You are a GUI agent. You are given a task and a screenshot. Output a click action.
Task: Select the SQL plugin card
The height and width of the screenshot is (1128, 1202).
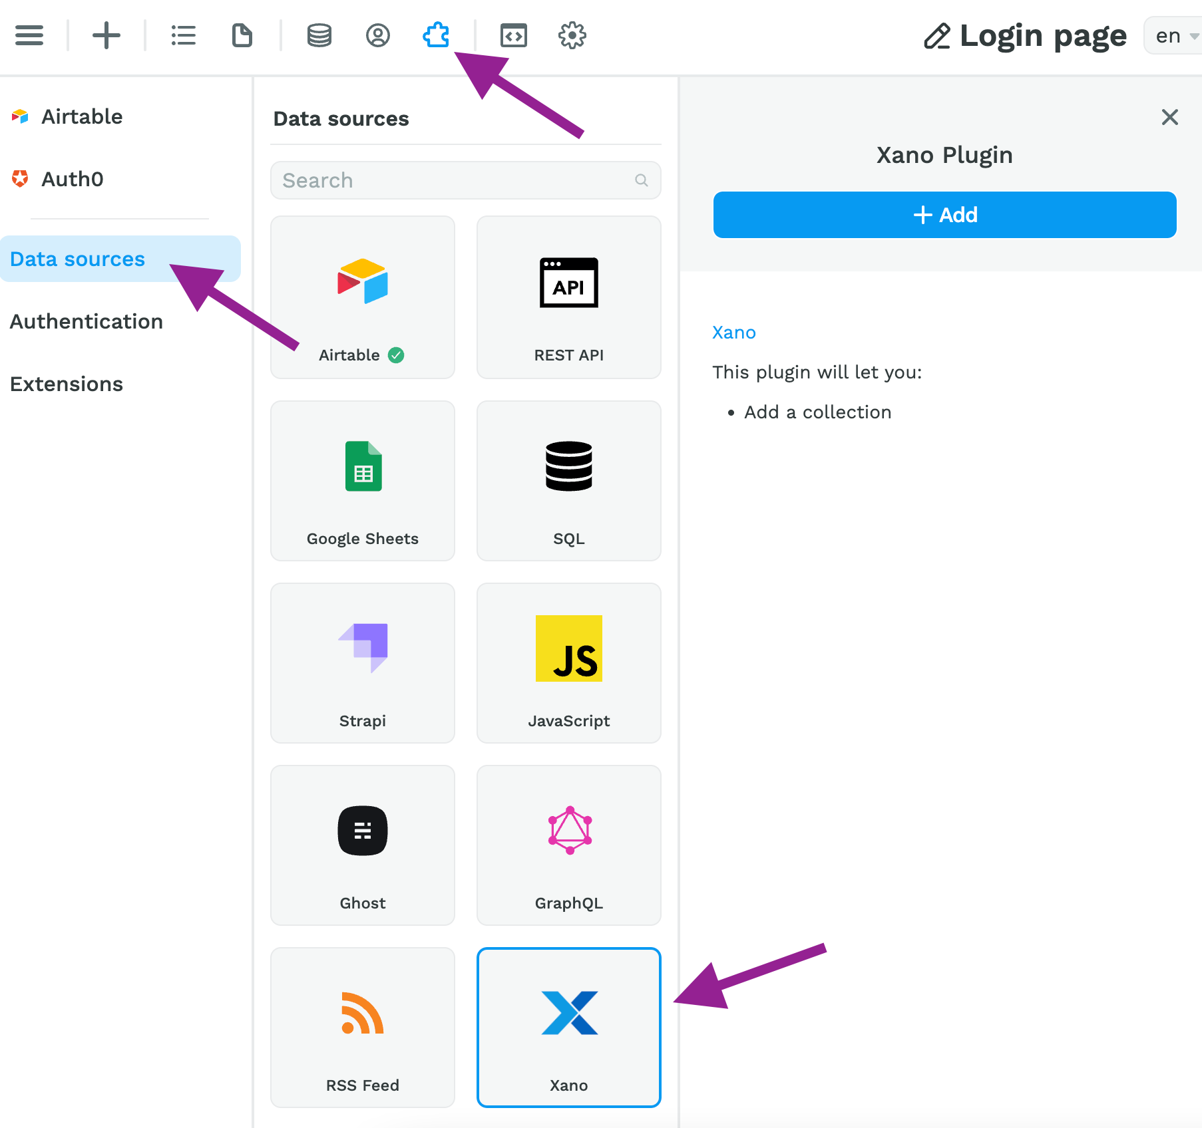point(569,481)
